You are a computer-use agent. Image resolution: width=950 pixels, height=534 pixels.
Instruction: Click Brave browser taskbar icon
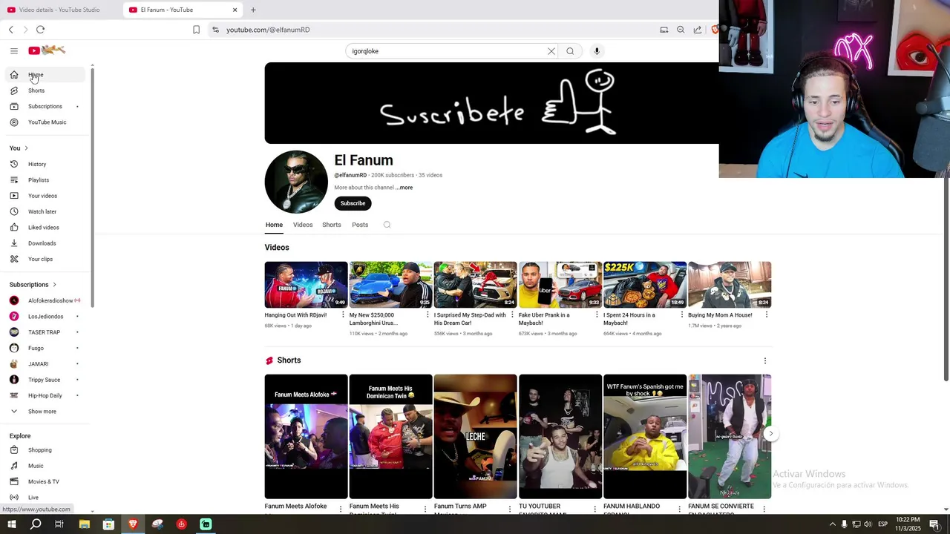tap(133, 524)
